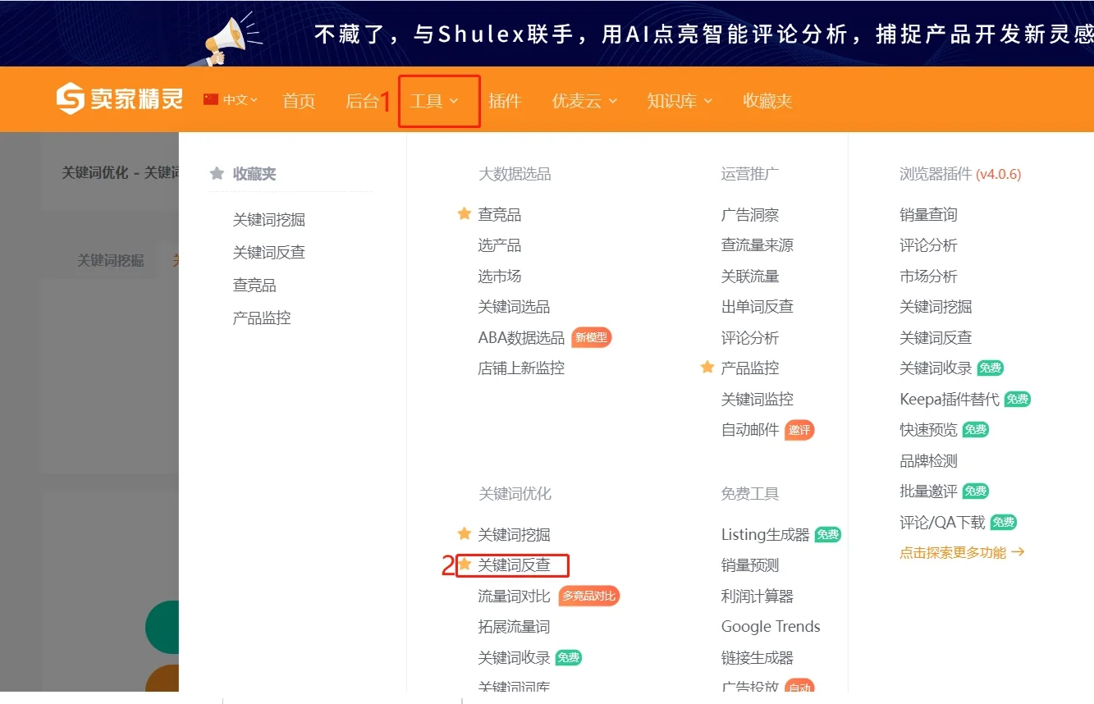Image resolution: width=1094 pixels, height=704 pixels.
Task: Open 市场分析 under 浏览器插件
Action: tap(928, 277)
